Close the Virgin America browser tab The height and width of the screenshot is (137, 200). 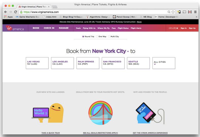(49, 7)
